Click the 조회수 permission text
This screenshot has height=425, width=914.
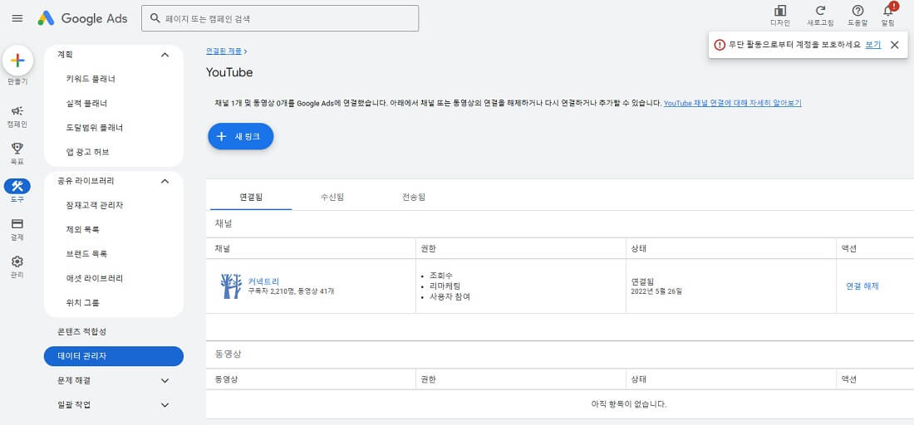tap(441, 276)
